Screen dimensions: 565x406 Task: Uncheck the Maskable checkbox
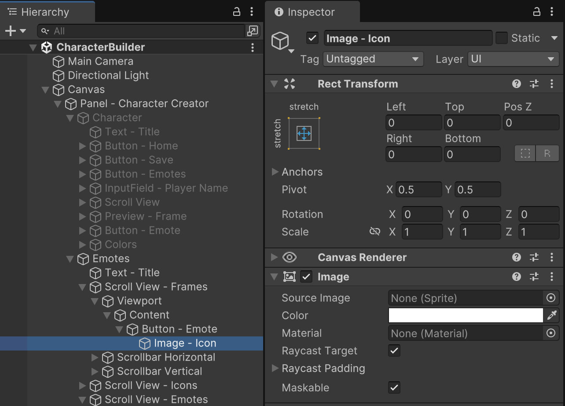[394, 388]
